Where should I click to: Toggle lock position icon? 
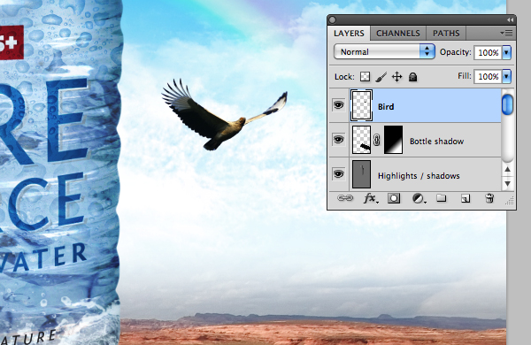tap(396, 77)
